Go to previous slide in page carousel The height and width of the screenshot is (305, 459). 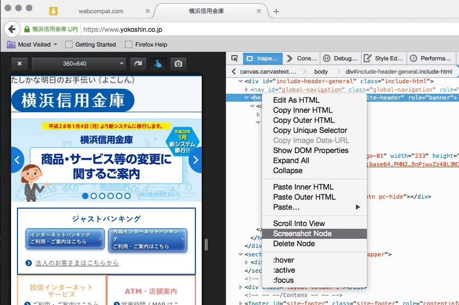pos(17,160)
